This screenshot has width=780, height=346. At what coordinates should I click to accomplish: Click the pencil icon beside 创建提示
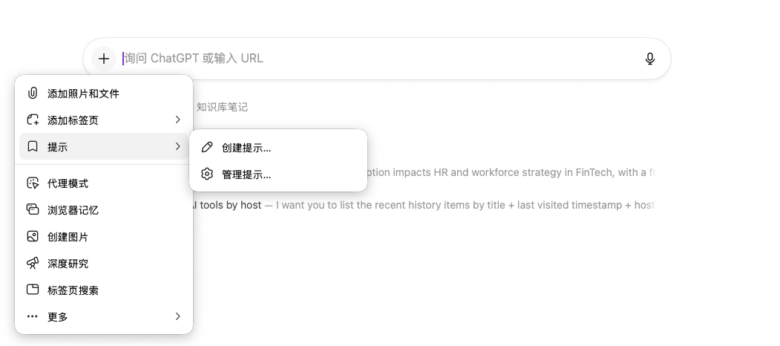click(207, 148)
